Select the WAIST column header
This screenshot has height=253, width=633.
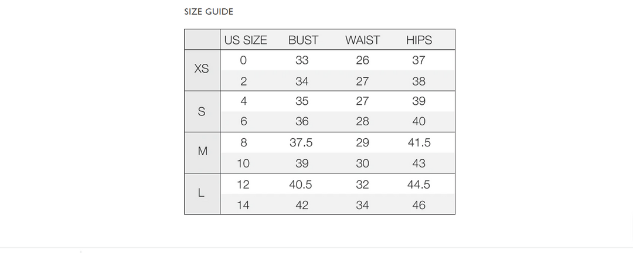click(x=362, y=40)
